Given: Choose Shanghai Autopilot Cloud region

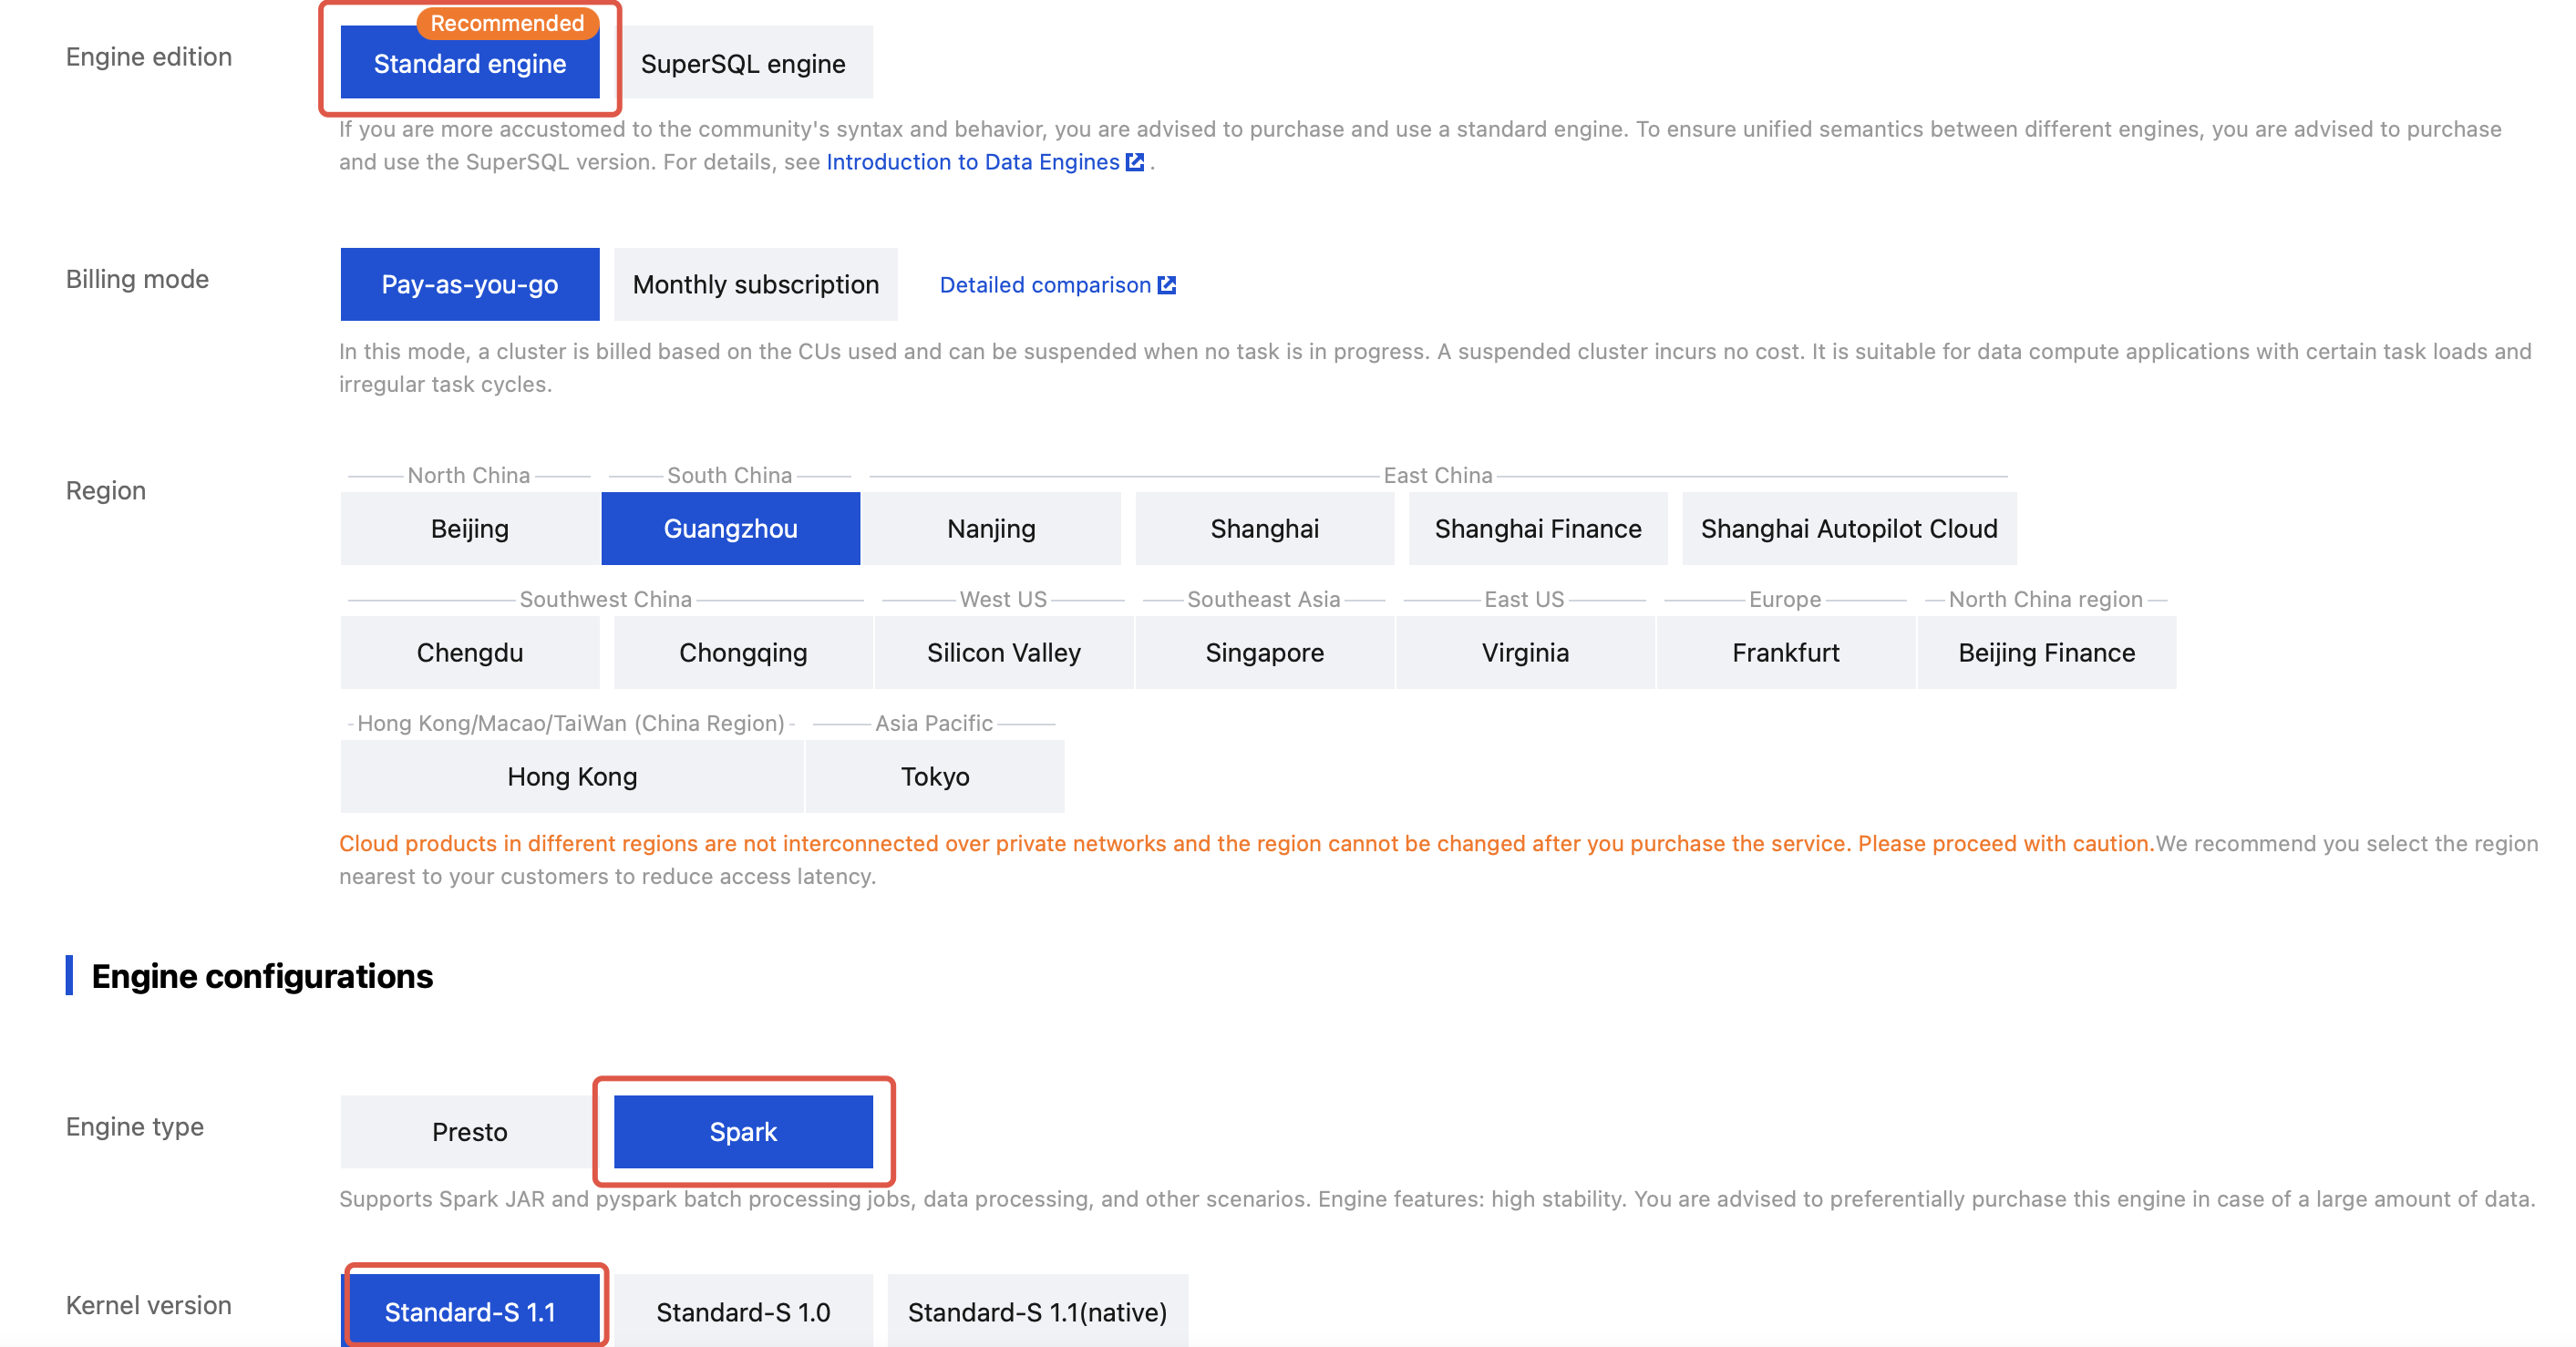Looking at the screenshot, I should [x=1848, y=528].
